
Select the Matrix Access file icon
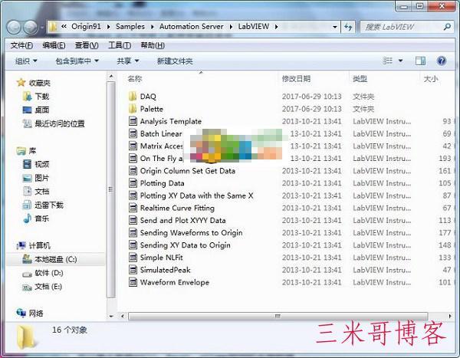pos(133,146)
